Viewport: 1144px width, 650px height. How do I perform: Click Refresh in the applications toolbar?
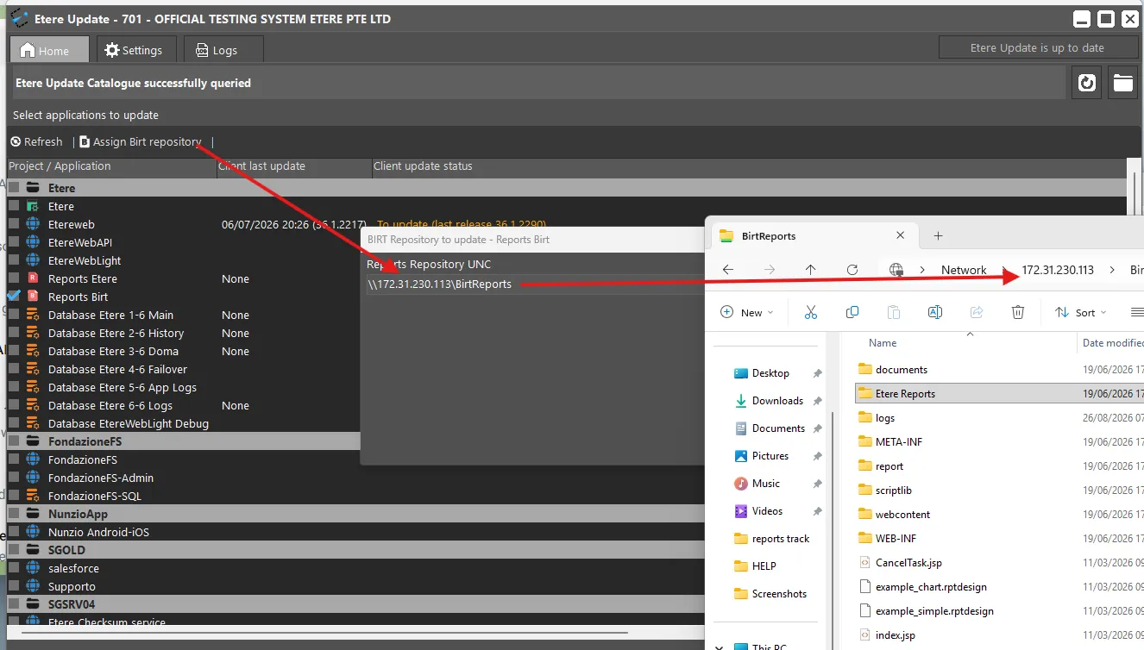pyautogui.click(x=36, y=142)
